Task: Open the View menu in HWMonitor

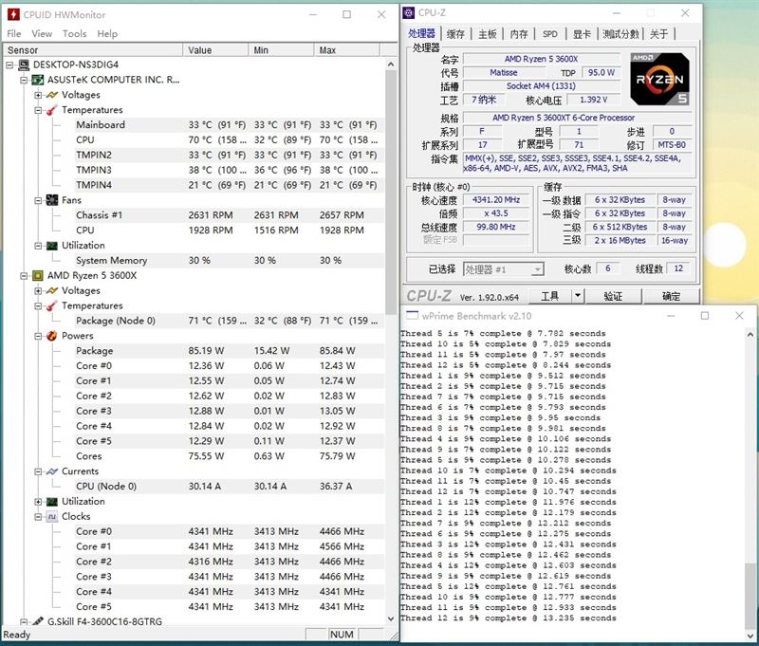Action: pos(42,34)
